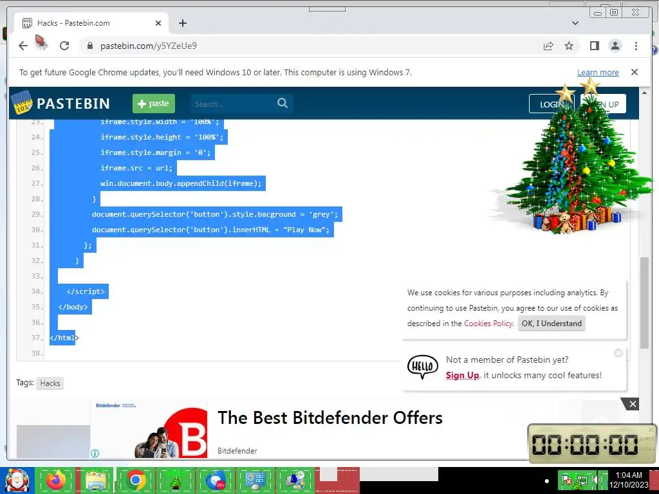Open File Explorer from the taskbar
Image resolution: width=659 pixels, height=494 pixels.
coord(96,480)
